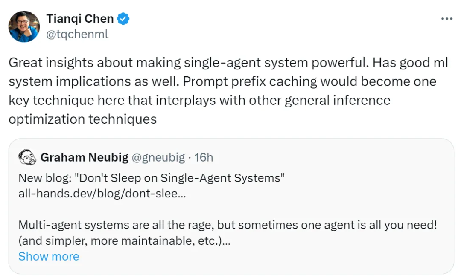Click the blue verified badge
This screenshot has height=278, width=461.
pos(123,19)
